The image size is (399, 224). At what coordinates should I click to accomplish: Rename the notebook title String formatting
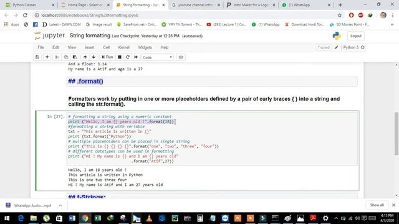[90, 35]
